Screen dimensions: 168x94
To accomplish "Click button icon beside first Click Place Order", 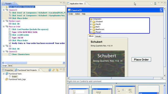I will (x=10, y=18).
